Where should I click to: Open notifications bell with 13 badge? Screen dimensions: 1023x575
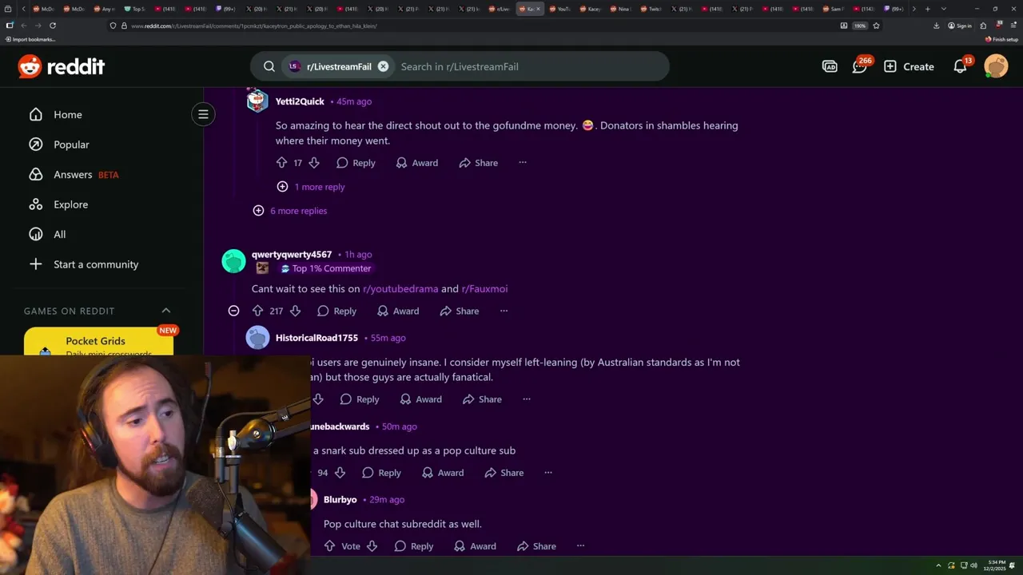pos(961,66)
